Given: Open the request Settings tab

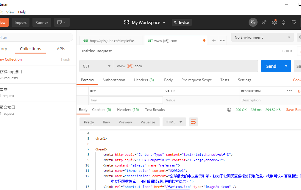Looking at the screenshot, I should pyautogui.click(x=244, y=80).
